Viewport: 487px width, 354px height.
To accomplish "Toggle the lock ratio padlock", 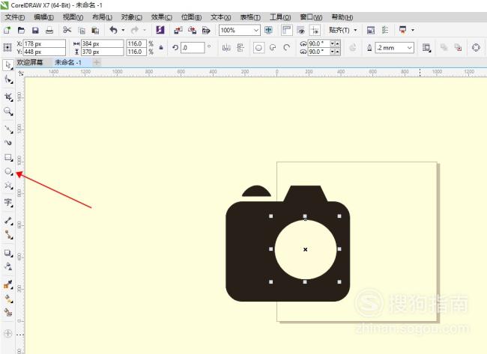I will 161,47.
